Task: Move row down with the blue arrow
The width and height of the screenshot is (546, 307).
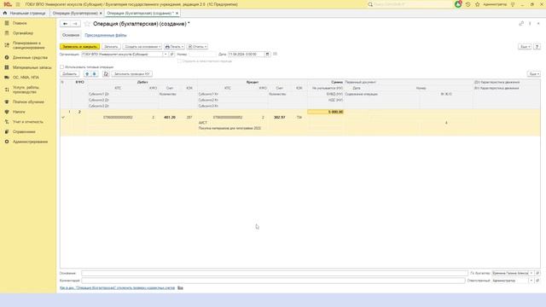Action: (x=95, y=74)
